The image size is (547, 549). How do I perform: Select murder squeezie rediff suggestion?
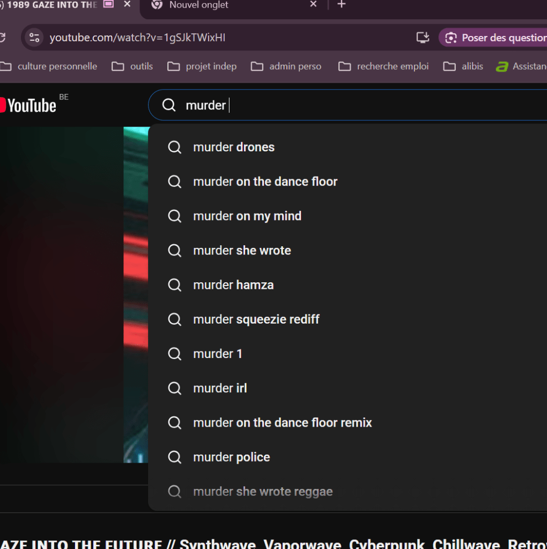tap(256, 319)
